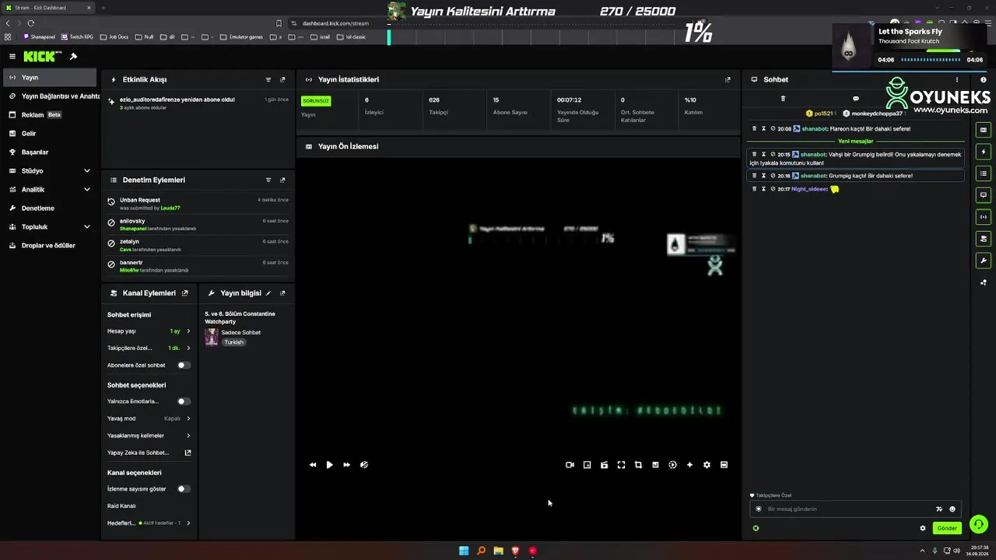Screen dimensions: 996x560
Task: Click the Kick logo
Action: (x=40, y=57)
